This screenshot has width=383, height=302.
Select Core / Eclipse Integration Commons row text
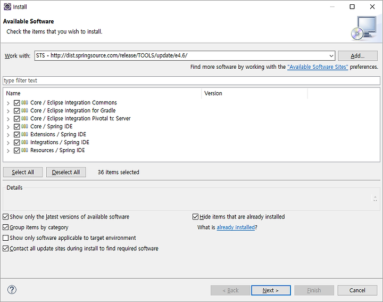pyautogui.click(x=73, y=102)
